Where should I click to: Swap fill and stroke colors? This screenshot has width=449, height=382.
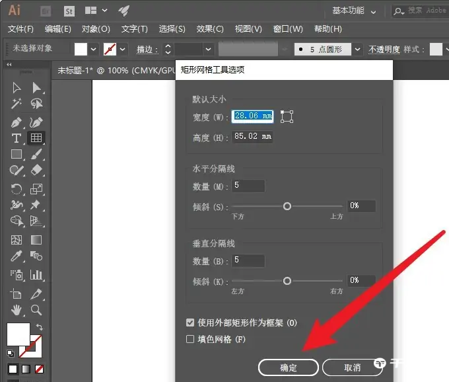coord(40,327)
